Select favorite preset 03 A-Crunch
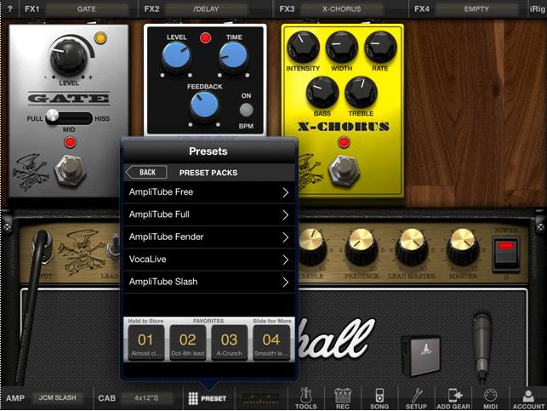The height and width of the screenshot is (411, 547). [229, 342]
